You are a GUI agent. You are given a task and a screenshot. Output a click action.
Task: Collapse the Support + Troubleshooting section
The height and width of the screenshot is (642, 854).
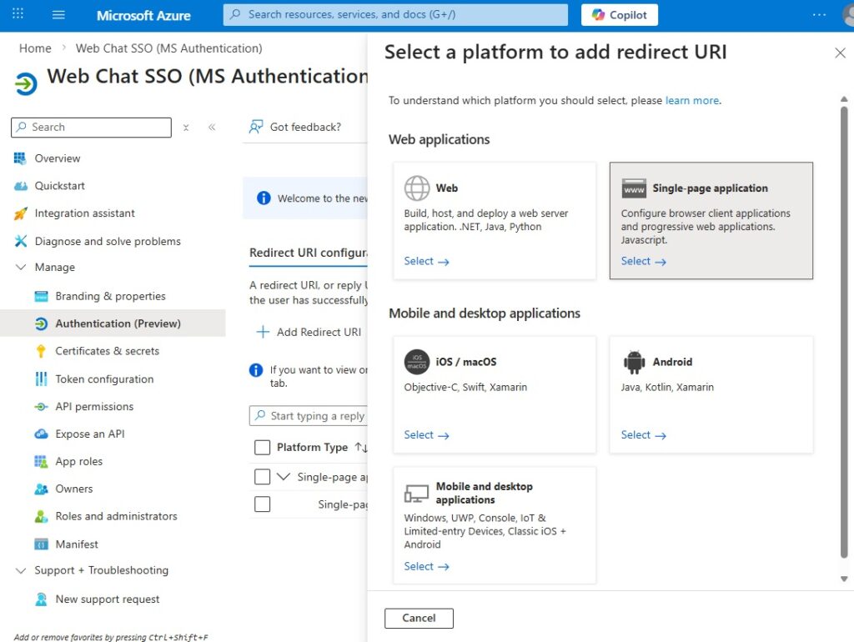pos(21,570)
